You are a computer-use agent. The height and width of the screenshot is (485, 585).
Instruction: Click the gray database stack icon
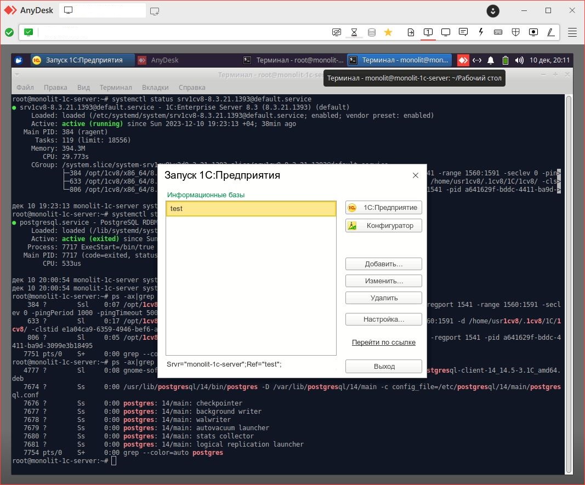(x=372, y=32)
